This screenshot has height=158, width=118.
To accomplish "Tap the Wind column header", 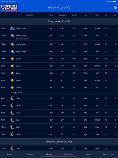I will (97, 15).
